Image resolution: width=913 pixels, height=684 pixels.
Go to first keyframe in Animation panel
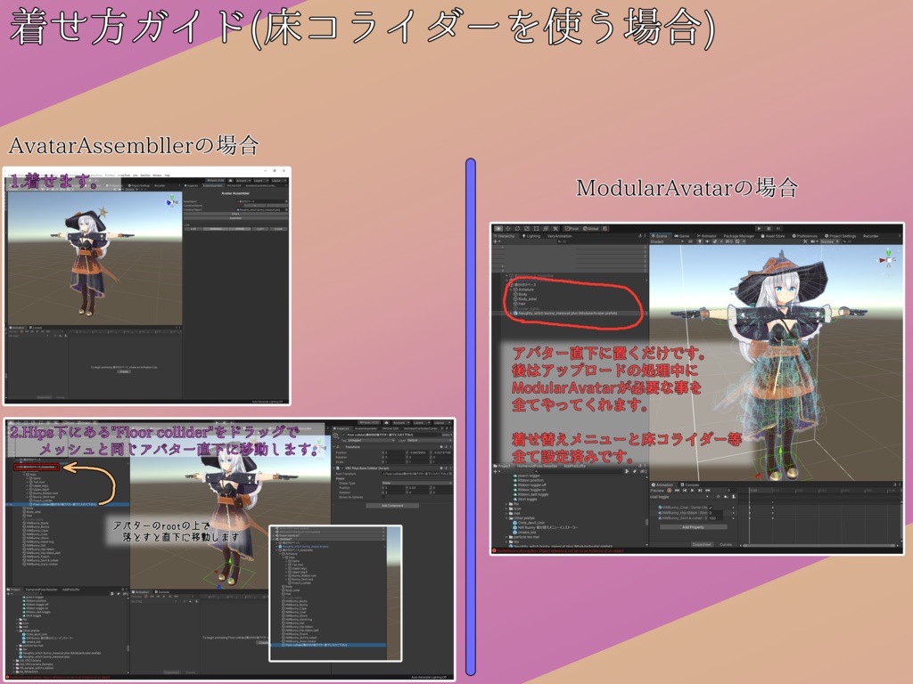click(677, 491)
